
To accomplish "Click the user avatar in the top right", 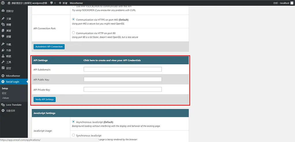I will click(292, 3).
